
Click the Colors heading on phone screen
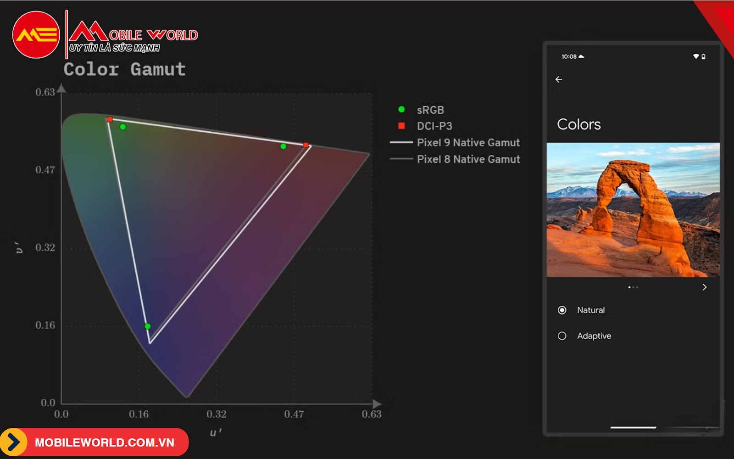pyautogui.click(x=579, y=124)
